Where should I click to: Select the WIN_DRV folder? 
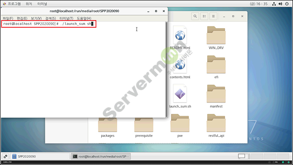coord(216,37)
